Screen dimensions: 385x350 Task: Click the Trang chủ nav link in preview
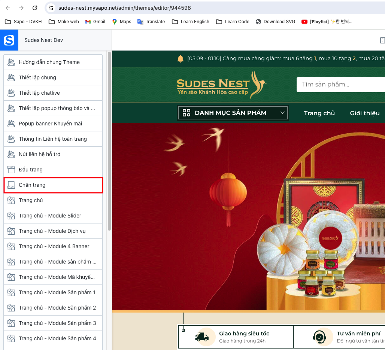point(319,113)
